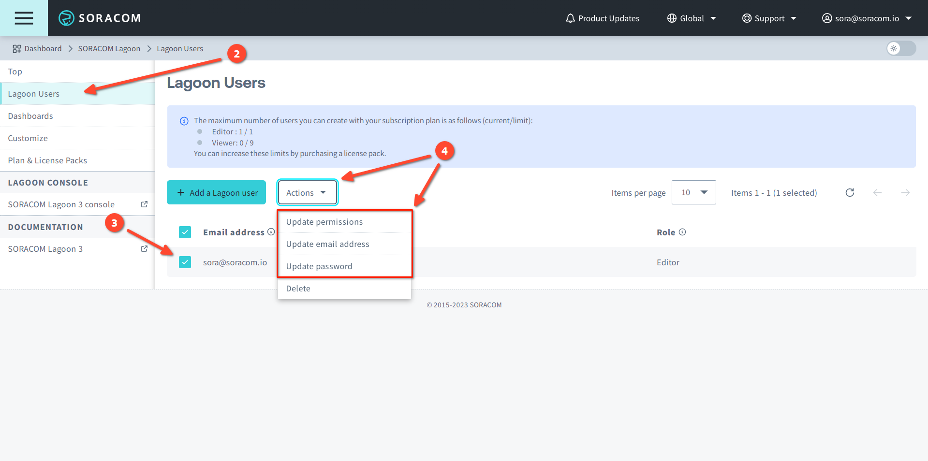The width and height of the screenshot is (928, 461).
Task: Open SORACOM Lagoon 3 console via external link icon
Action: coord(144,204)
